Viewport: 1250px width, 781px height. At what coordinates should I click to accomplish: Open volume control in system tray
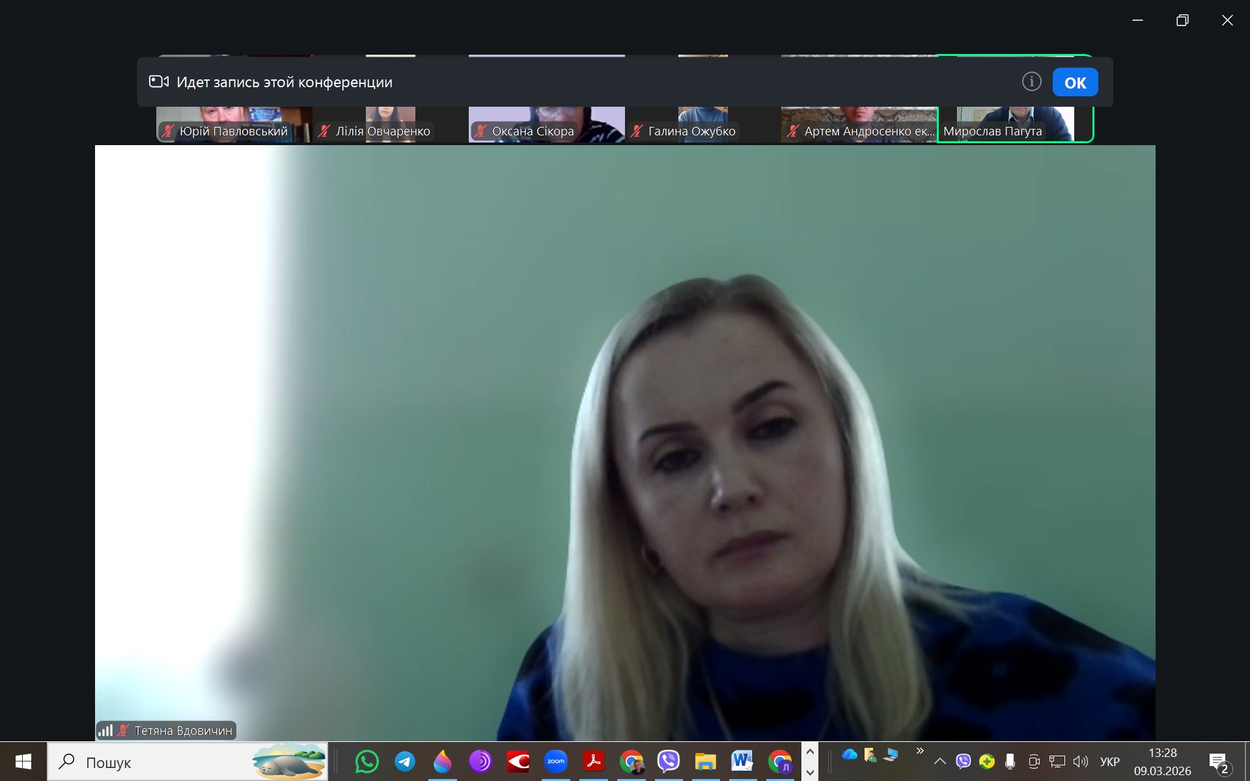(x=1081, y=761)
